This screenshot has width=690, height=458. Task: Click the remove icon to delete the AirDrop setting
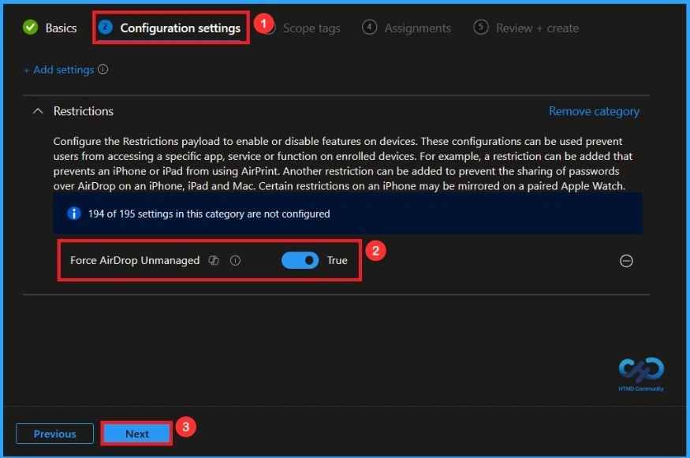click(x=627, y=259)
